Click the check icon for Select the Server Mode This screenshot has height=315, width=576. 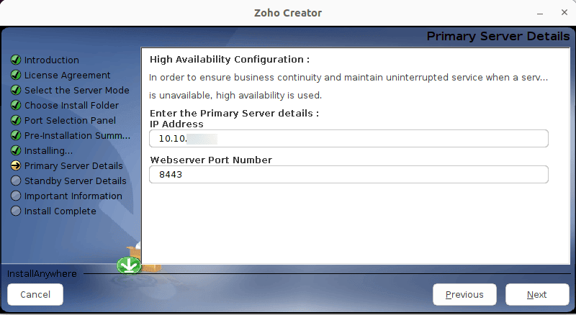click(16, 90)
